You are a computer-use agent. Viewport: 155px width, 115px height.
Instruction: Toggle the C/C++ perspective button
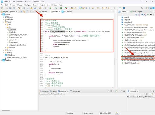tap(150, 8)
